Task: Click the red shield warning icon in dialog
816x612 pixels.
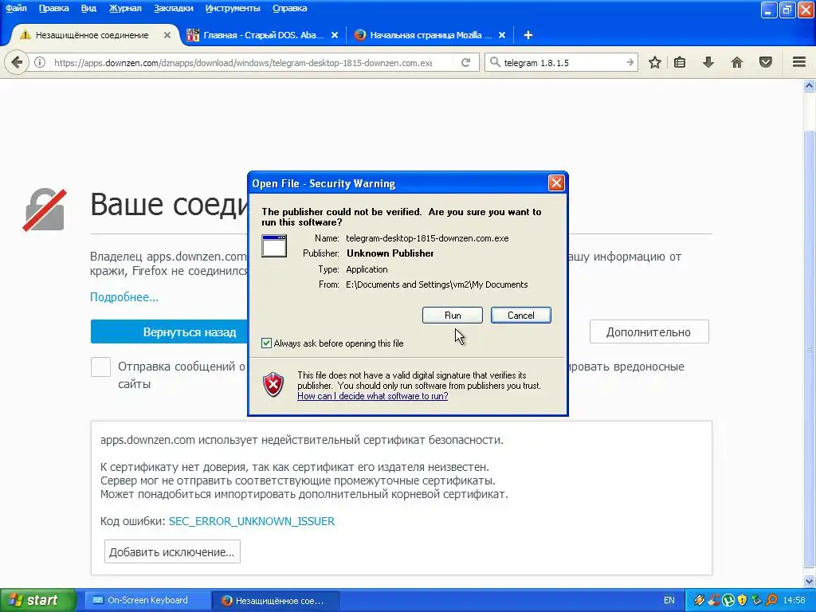Action: (274, 385)
